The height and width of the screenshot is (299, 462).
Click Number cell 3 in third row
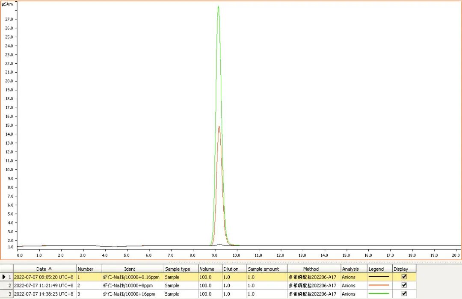(89, 294)
